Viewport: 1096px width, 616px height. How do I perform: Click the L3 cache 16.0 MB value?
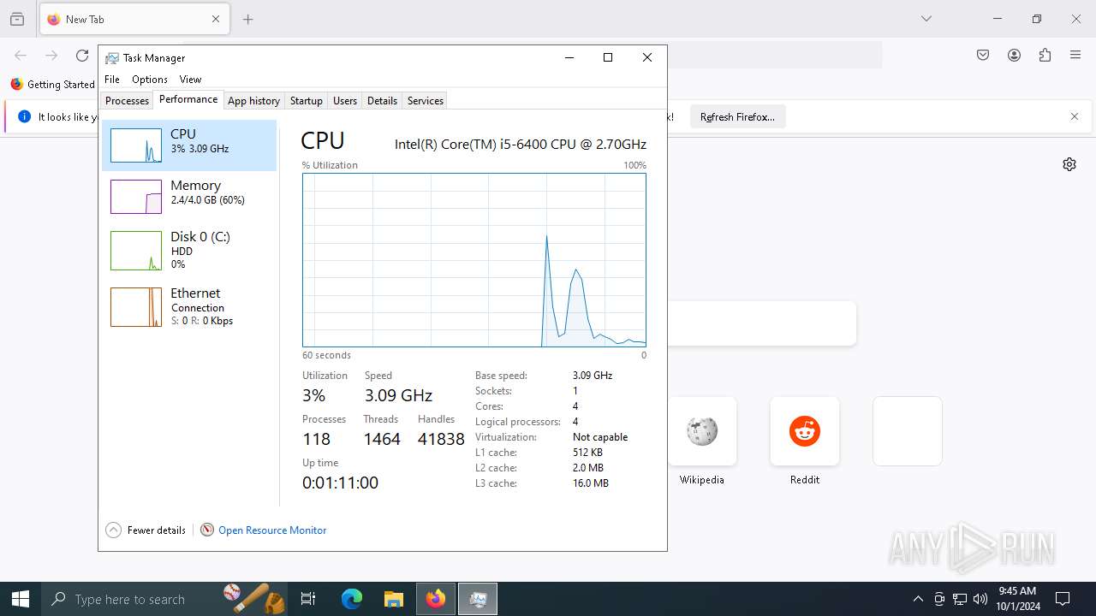point(591,483)
